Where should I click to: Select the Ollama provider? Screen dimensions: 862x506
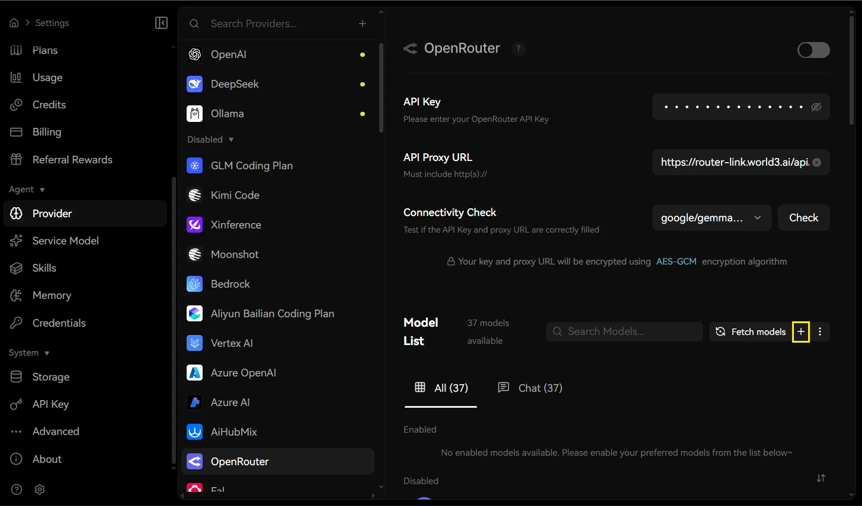pyautogui.click(x=278, y=114)
